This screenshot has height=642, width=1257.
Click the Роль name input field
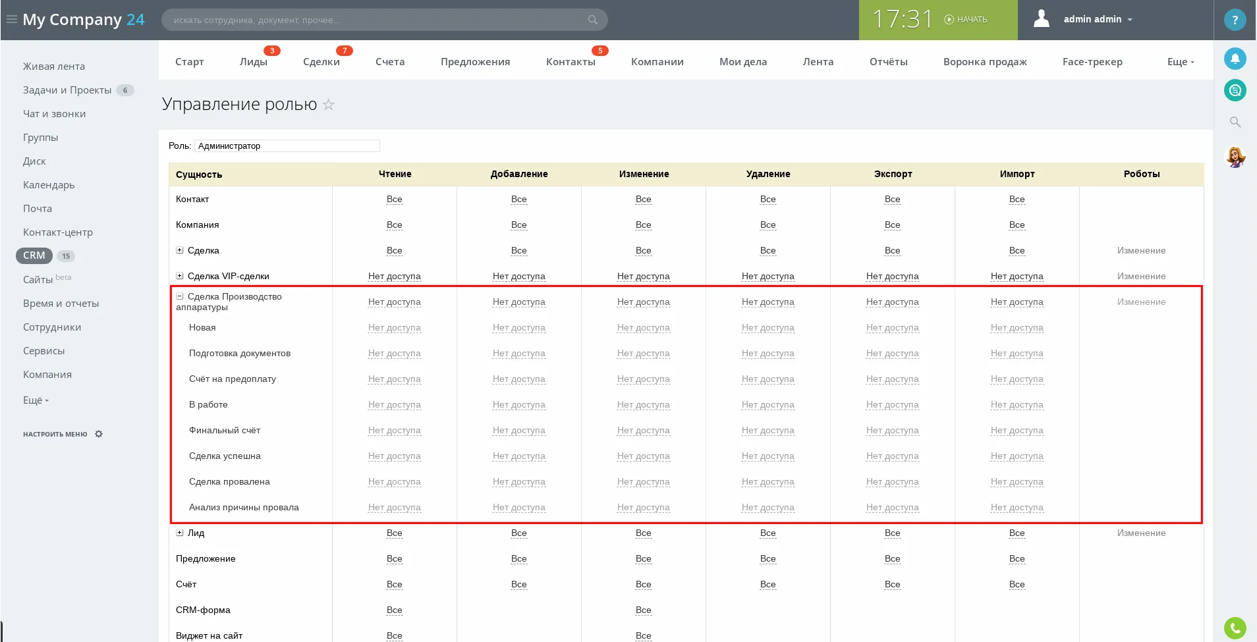coord(287,146)
